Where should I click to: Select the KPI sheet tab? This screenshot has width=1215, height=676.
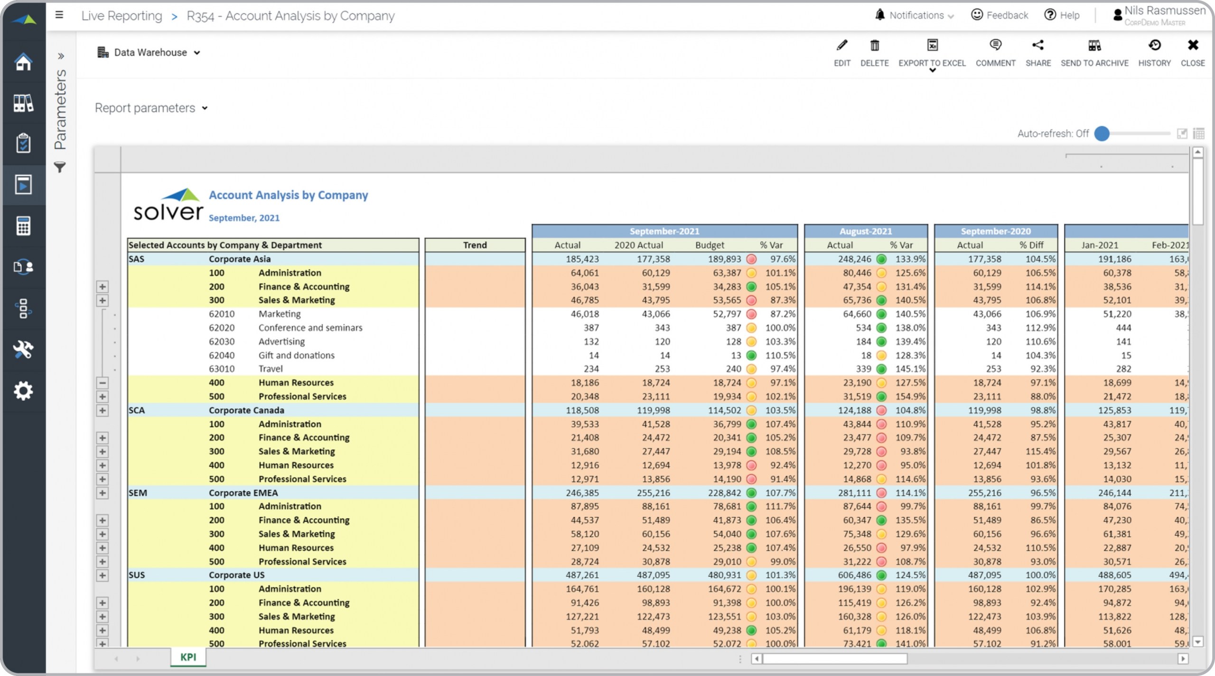tap(188, 657)
